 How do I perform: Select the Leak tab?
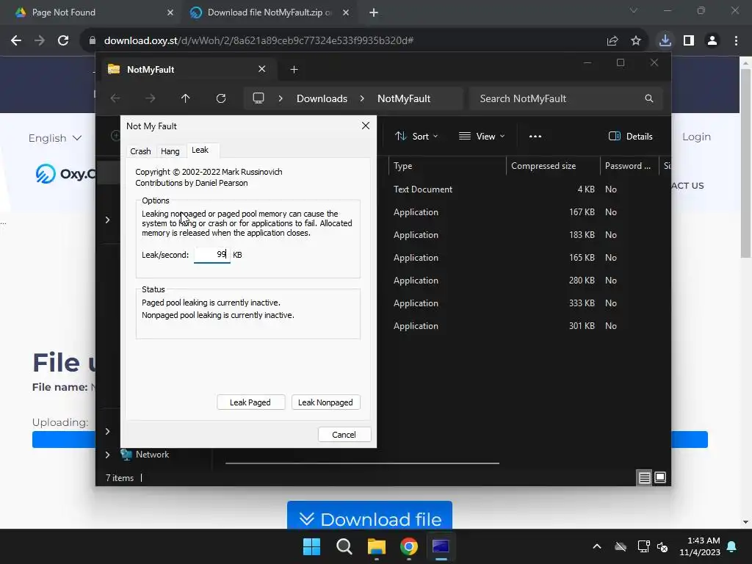coord(200,150)
